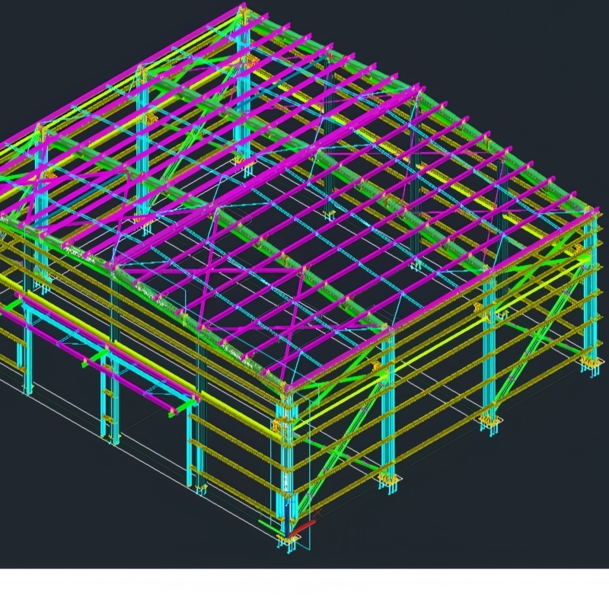
Task: Pick the base plate under front corner column
Action: pyautogui.click(x=289, y=539)
